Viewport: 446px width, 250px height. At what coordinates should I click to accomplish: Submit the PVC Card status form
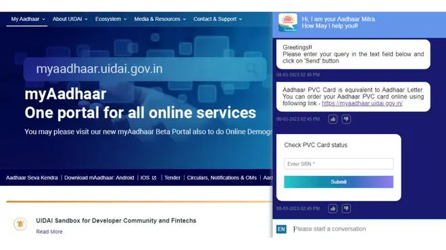(339, 182)
